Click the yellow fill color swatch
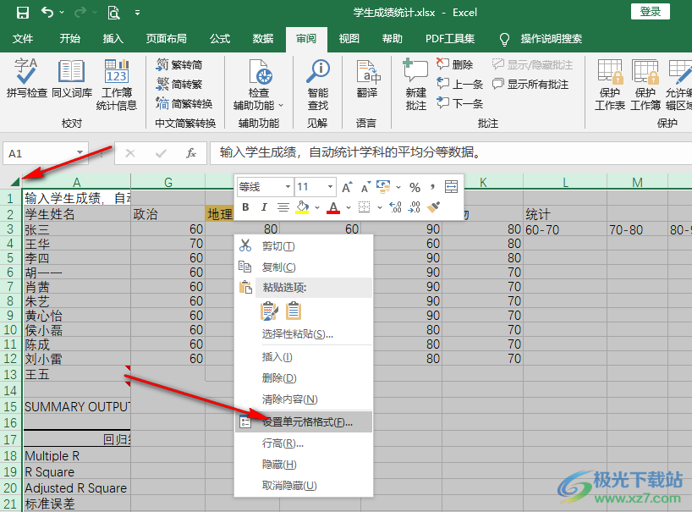The height and width of the screenshot is (512, 692). pyautogui.click(x=302, y=207)
